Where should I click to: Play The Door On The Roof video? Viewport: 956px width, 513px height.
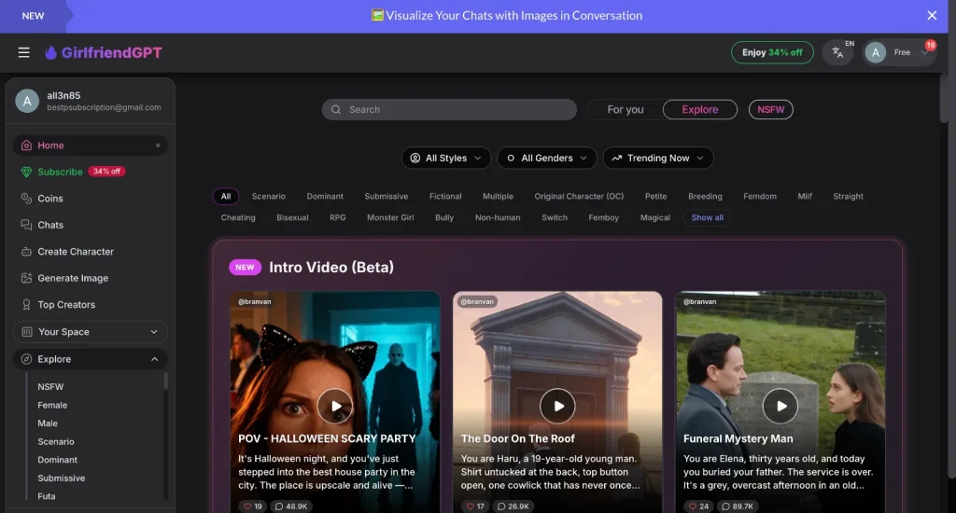[557, 406]
